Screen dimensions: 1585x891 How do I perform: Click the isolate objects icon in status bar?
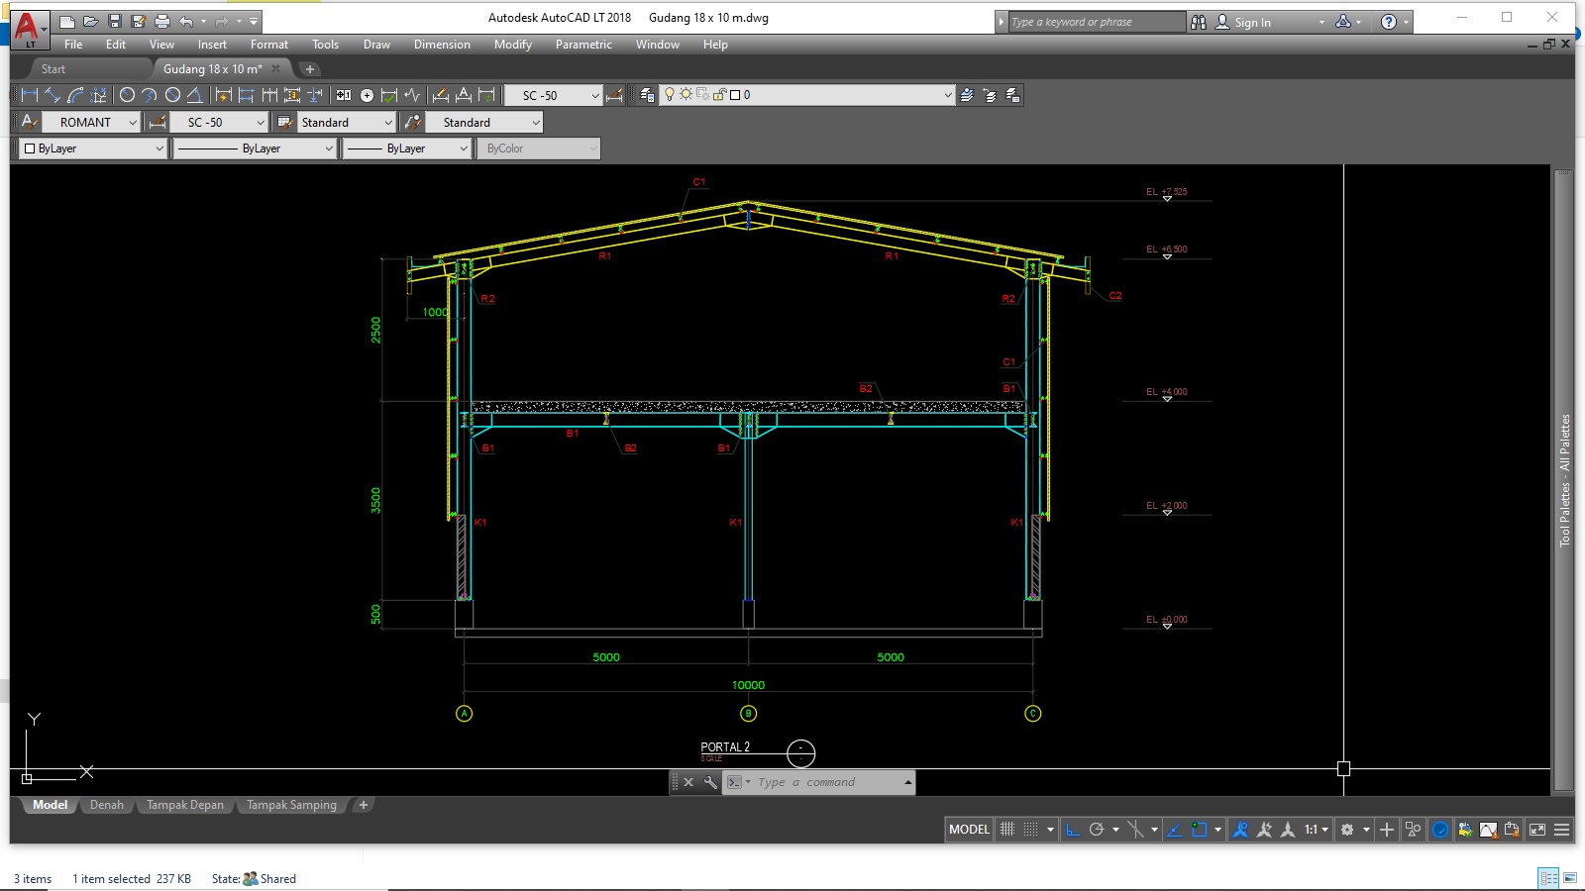coord(1413,830)
